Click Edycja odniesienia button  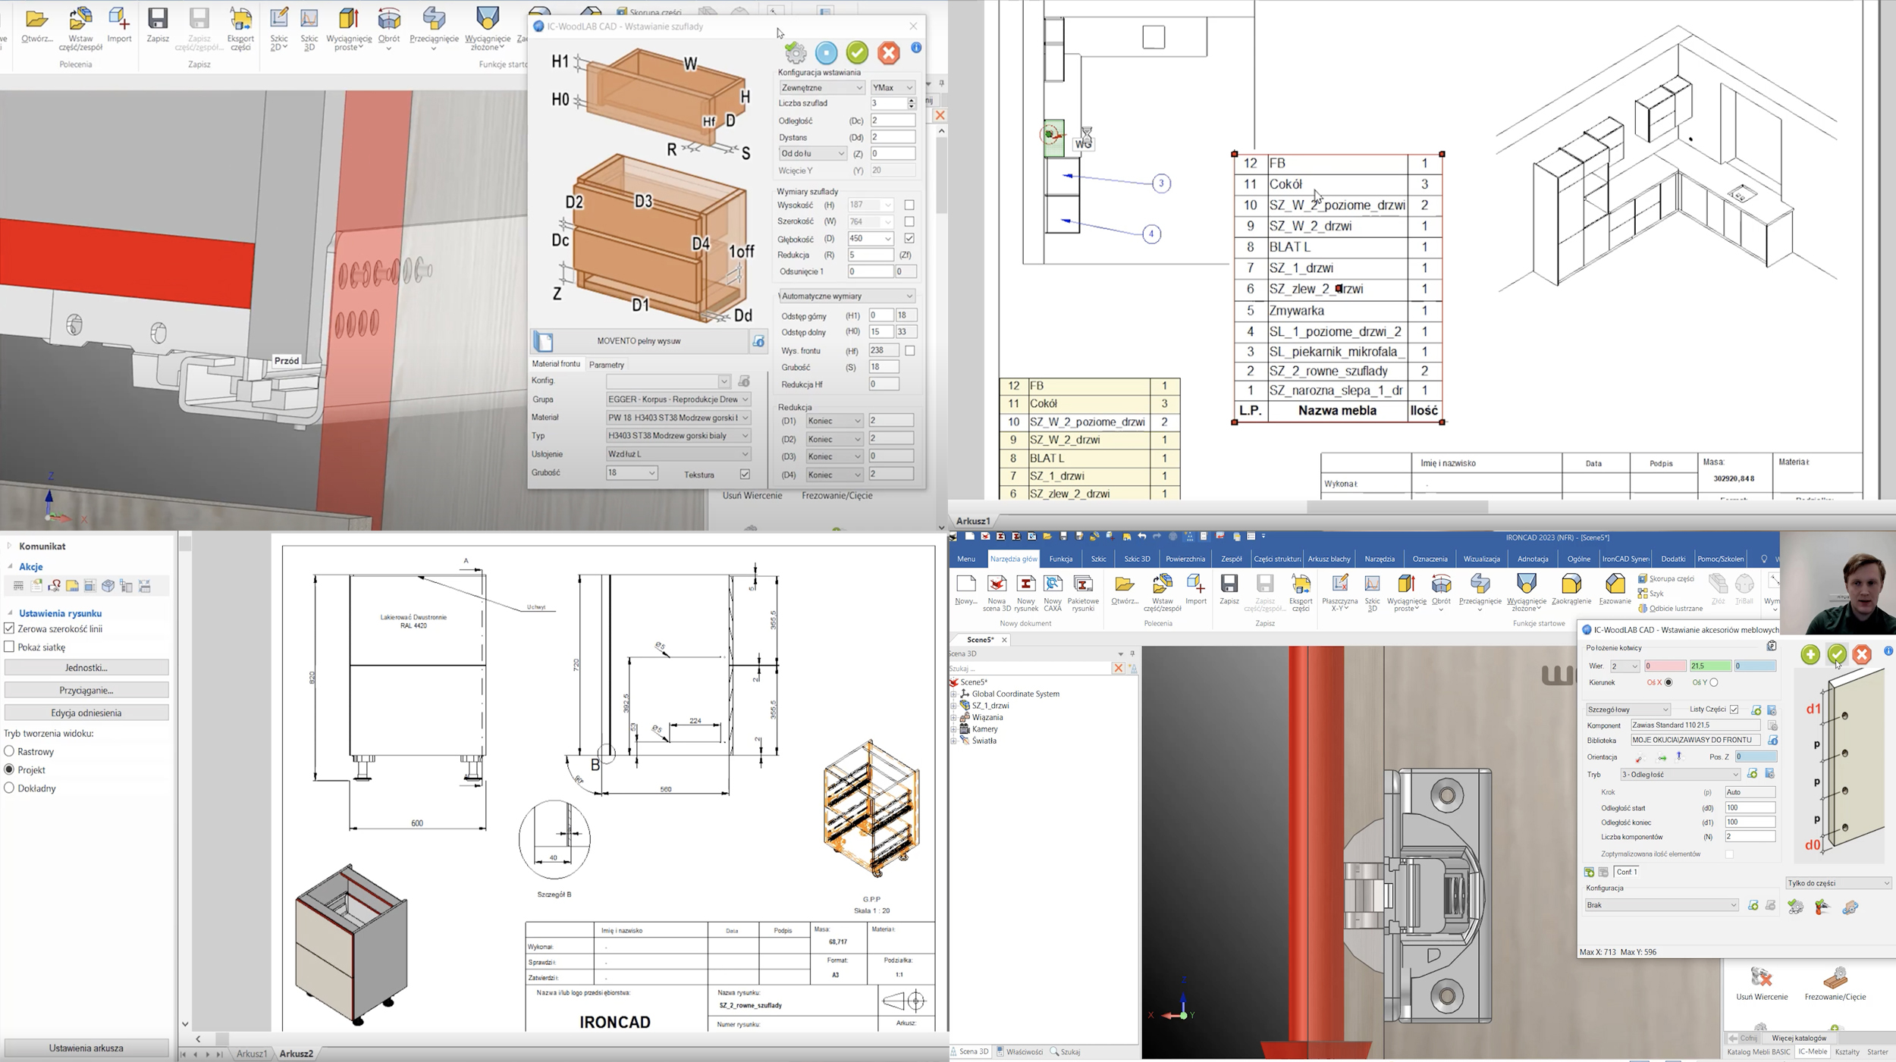86,713
